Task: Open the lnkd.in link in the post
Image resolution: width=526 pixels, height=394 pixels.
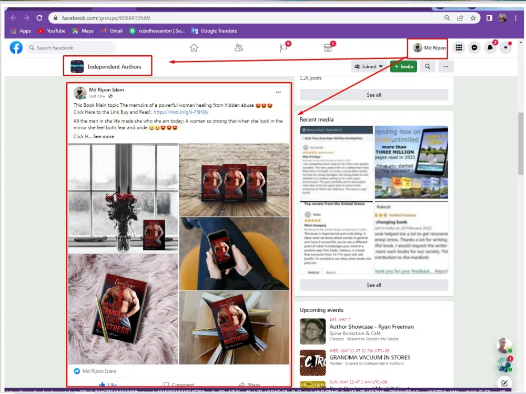Action: pos(181,112)
